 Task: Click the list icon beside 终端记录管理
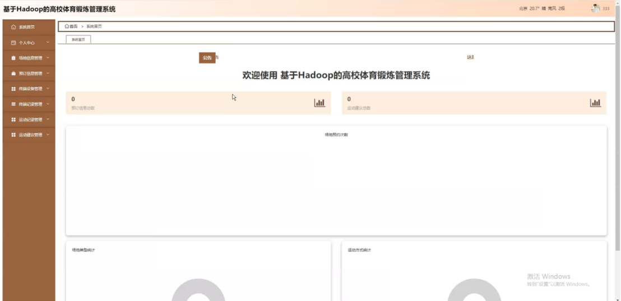(x=13, y=104)
